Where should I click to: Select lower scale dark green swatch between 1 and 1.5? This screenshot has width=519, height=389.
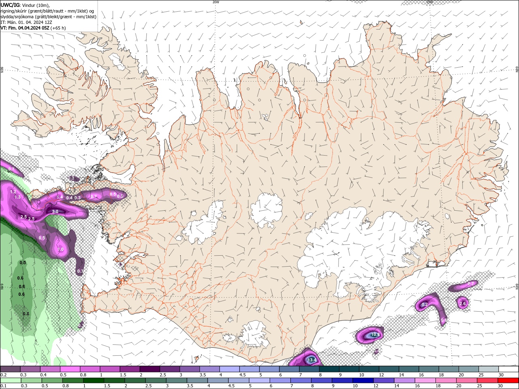click(94, 380)
